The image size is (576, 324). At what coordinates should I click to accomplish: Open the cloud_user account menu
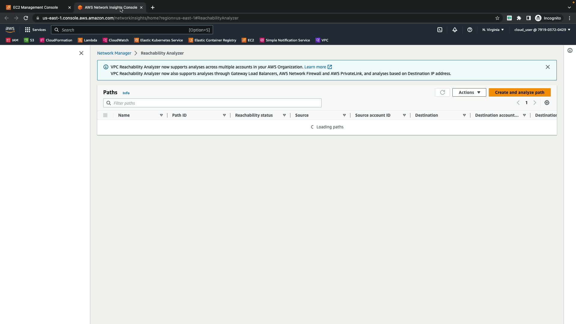point(542,30)
